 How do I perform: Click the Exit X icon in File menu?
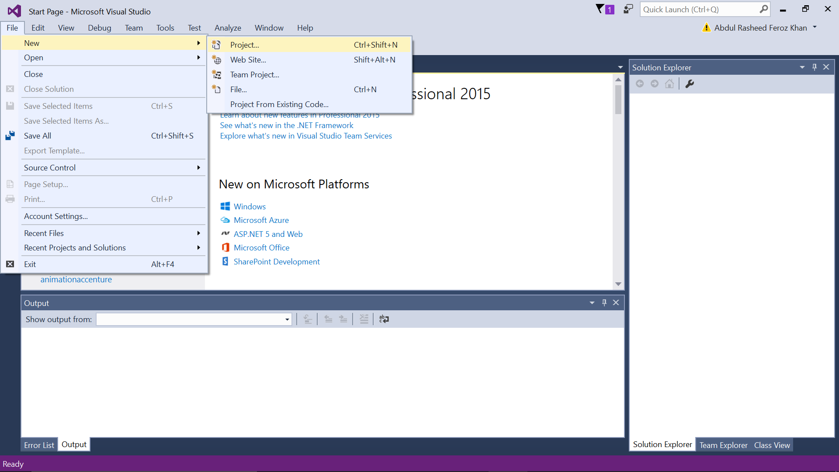[x=10, y=264]
